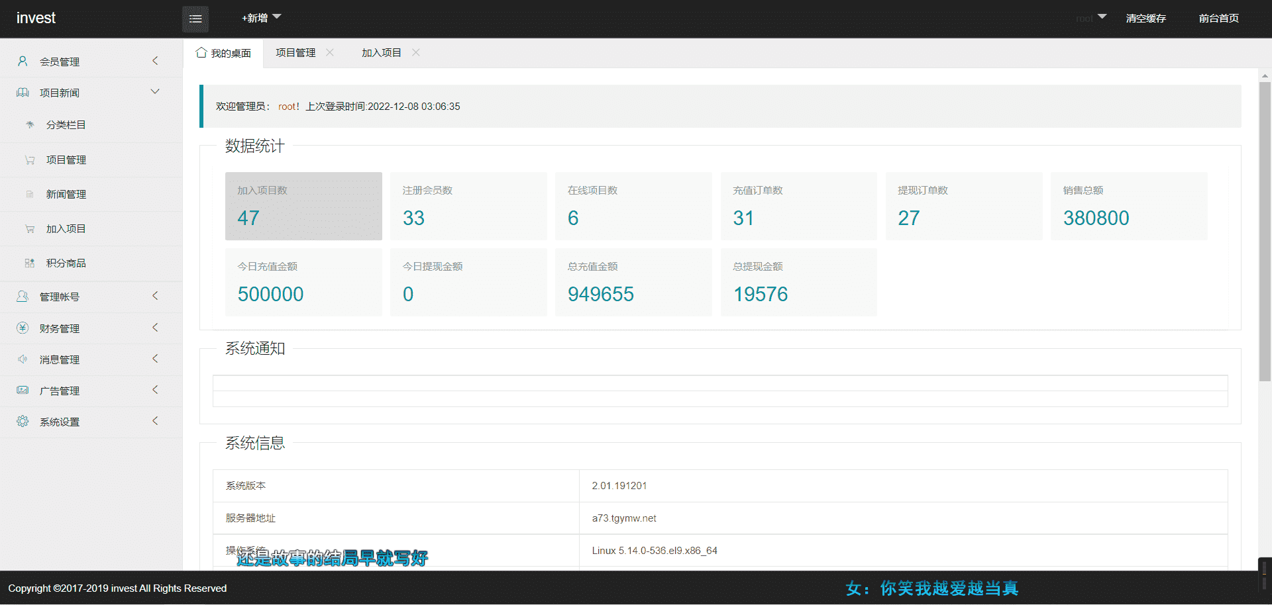Switch to the 加入项目 tab

pyautogui.click(x=381, y=53)
